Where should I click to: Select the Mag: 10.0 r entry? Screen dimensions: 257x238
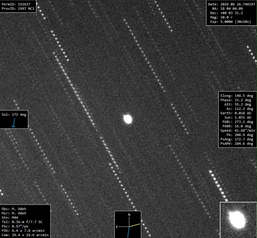222,17
